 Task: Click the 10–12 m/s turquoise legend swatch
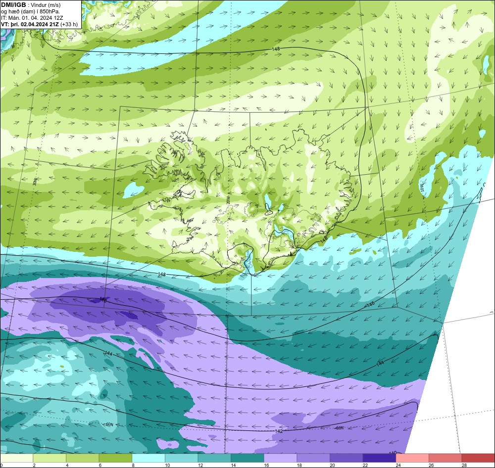tap(181, 458)
